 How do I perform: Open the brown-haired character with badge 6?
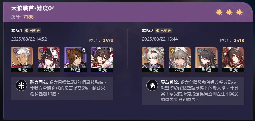pos(75,59)
